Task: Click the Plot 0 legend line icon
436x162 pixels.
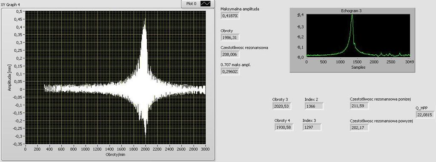Action: 206,3
